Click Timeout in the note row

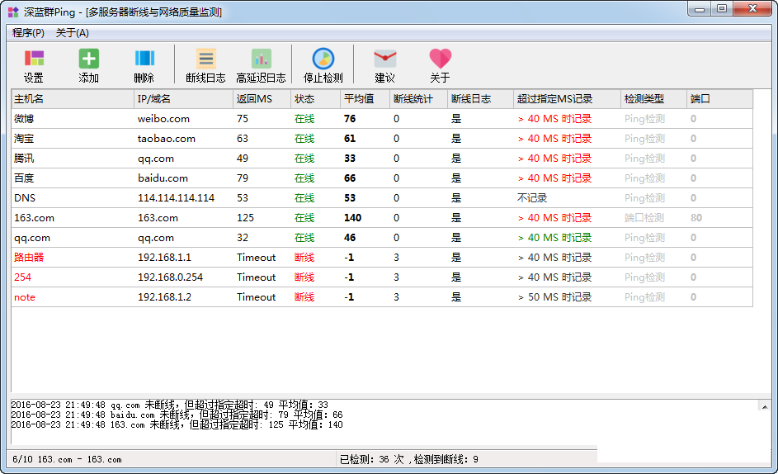tap(256, 297)
